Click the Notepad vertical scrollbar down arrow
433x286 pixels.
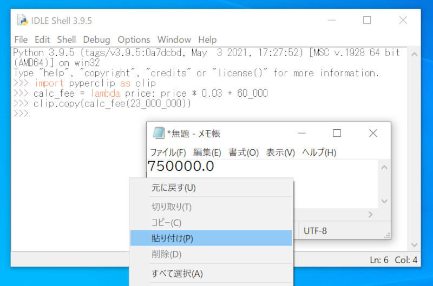tap(384, 201)
